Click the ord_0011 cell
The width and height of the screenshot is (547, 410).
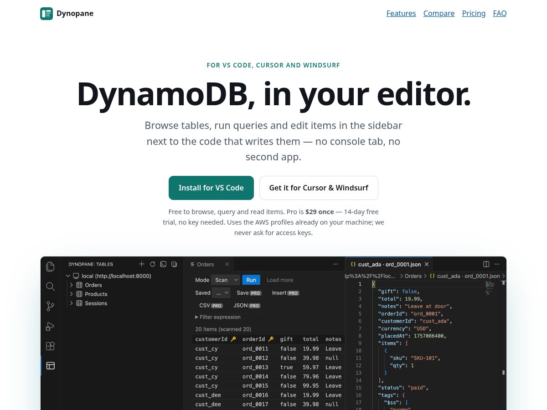tap(255, 349)
